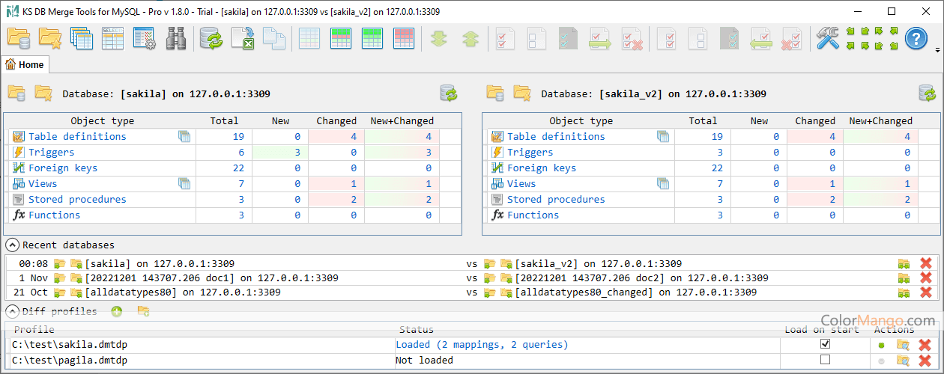Select the C:\test\sakila.dmtdp profile row
Image resolution: width=944 pixels, height=374 pixels.
[x=471, y=344]
